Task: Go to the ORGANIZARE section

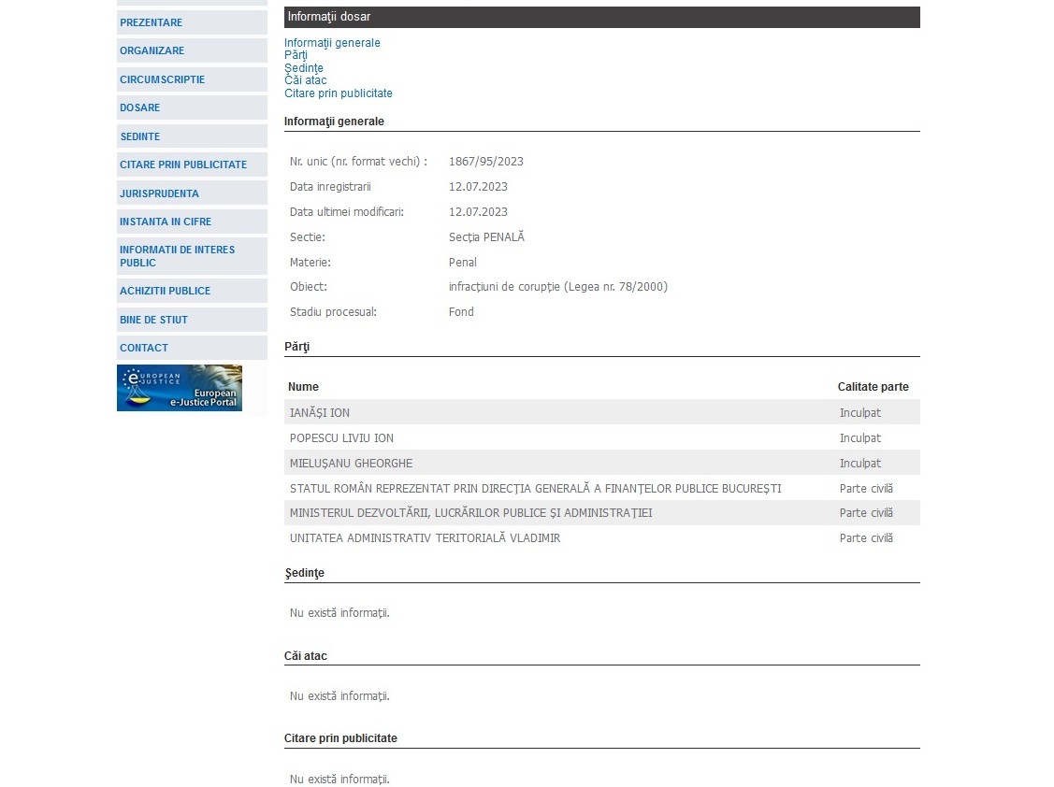Action: (x=152, y=50)
